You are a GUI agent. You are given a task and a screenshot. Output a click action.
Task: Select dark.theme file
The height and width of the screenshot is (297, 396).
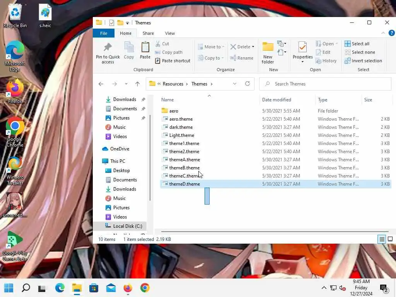pos(275,127)
